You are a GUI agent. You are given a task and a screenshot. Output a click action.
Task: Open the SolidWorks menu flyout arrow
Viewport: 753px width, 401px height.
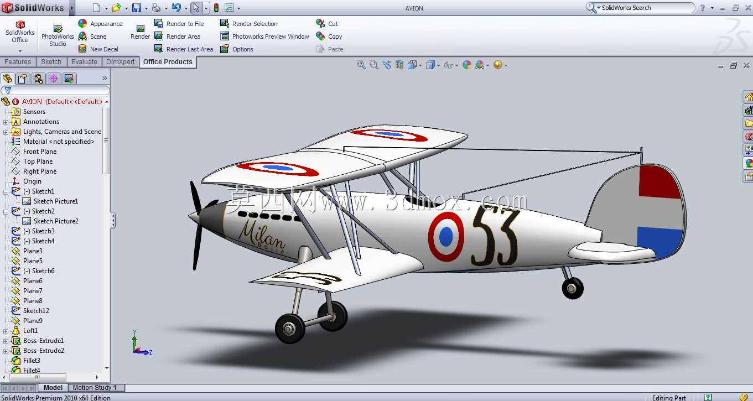point(71,8)
